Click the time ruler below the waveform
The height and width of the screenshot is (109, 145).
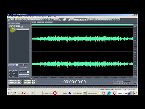coord(82,77)
